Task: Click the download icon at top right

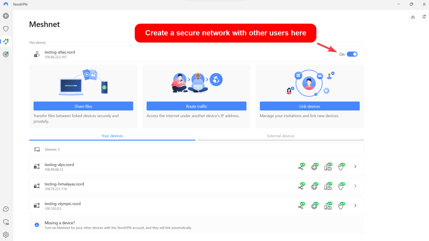Action: point(413,17)
